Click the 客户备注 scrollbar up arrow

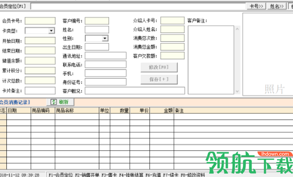click(x=238, y=29)
